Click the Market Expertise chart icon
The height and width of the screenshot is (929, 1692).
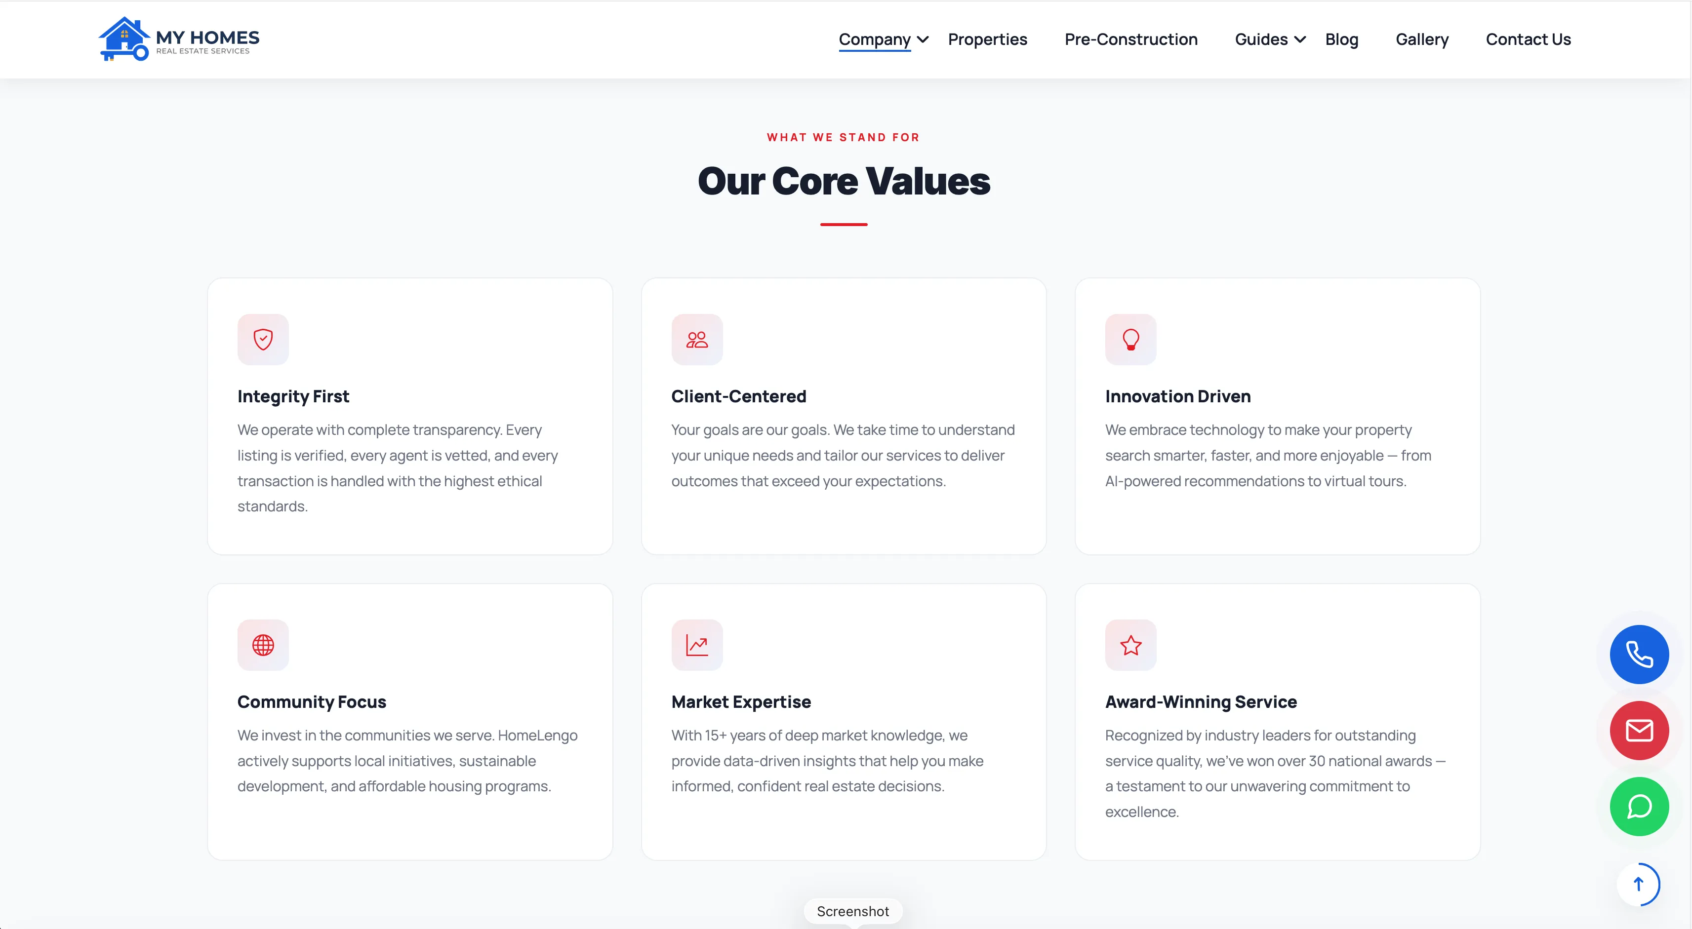[697, 645]
